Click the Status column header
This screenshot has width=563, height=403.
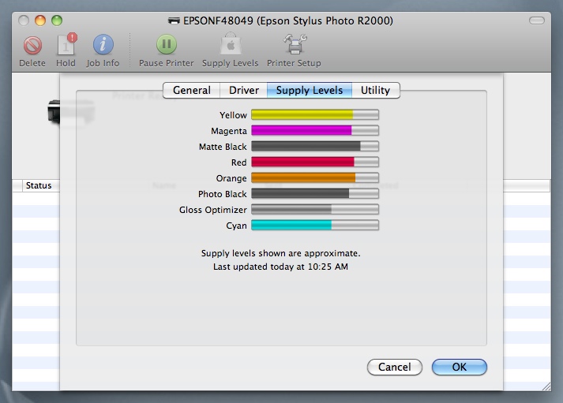pyautogui.click(x=39, y=186)
